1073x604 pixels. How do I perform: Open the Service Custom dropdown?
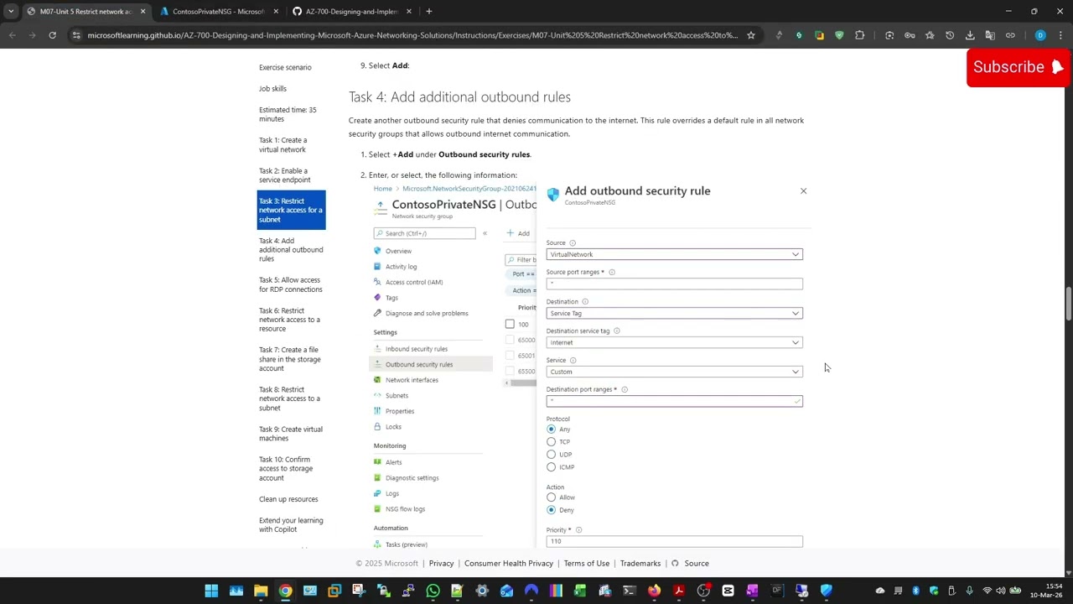tap(674, 372)
